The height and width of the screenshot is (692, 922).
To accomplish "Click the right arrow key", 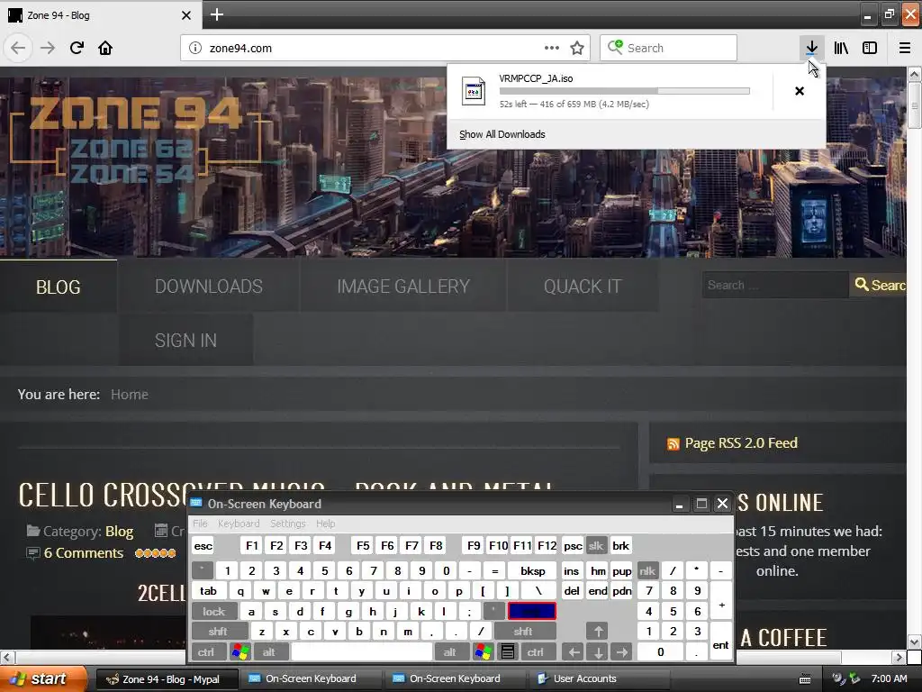I will tap(622, 652).
